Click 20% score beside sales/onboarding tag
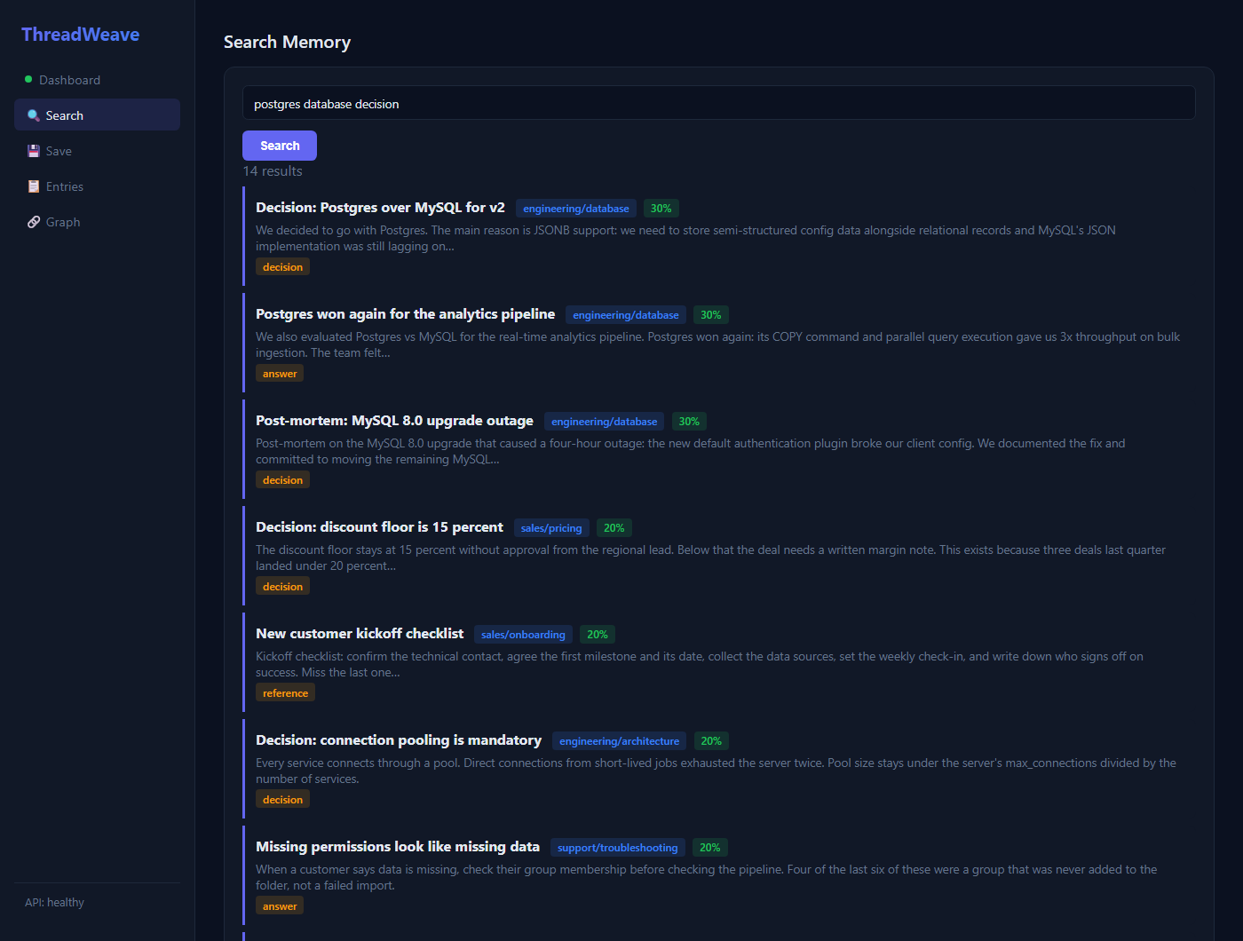The image size is (1243, 941). click(x=598, y=635)
